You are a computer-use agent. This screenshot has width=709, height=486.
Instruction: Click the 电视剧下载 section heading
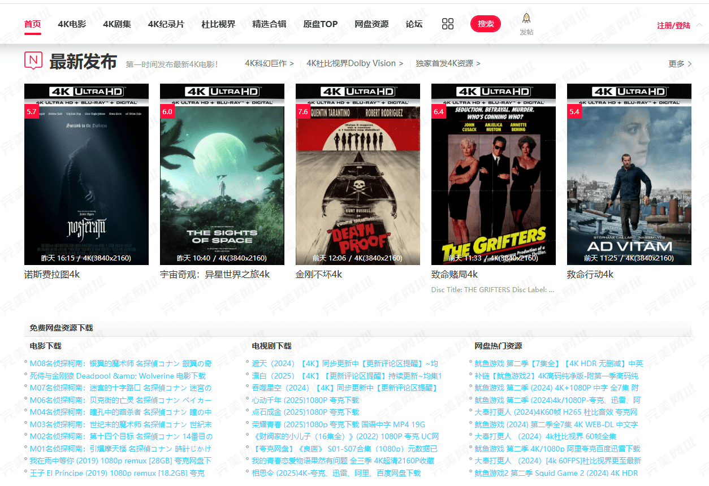[x=271, y=346]
